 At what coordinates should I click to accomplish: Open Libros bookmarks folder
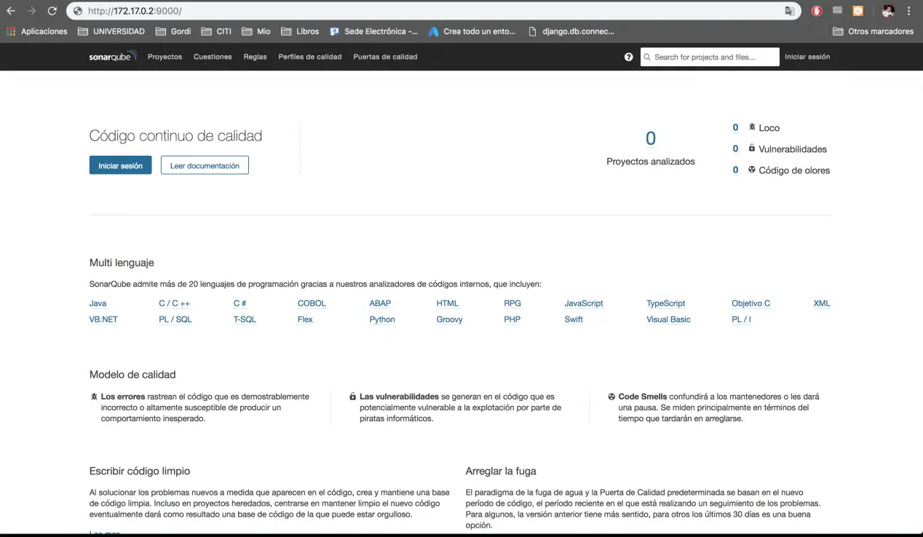click(299, 31)
